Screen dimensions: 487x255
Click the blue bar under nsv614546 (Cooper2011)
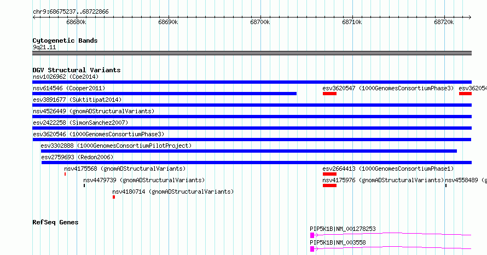(x=164, y=94)
